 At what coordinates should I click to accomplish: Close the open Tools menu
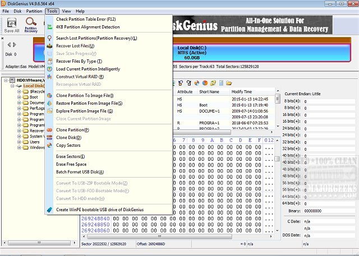coord(52,11)
